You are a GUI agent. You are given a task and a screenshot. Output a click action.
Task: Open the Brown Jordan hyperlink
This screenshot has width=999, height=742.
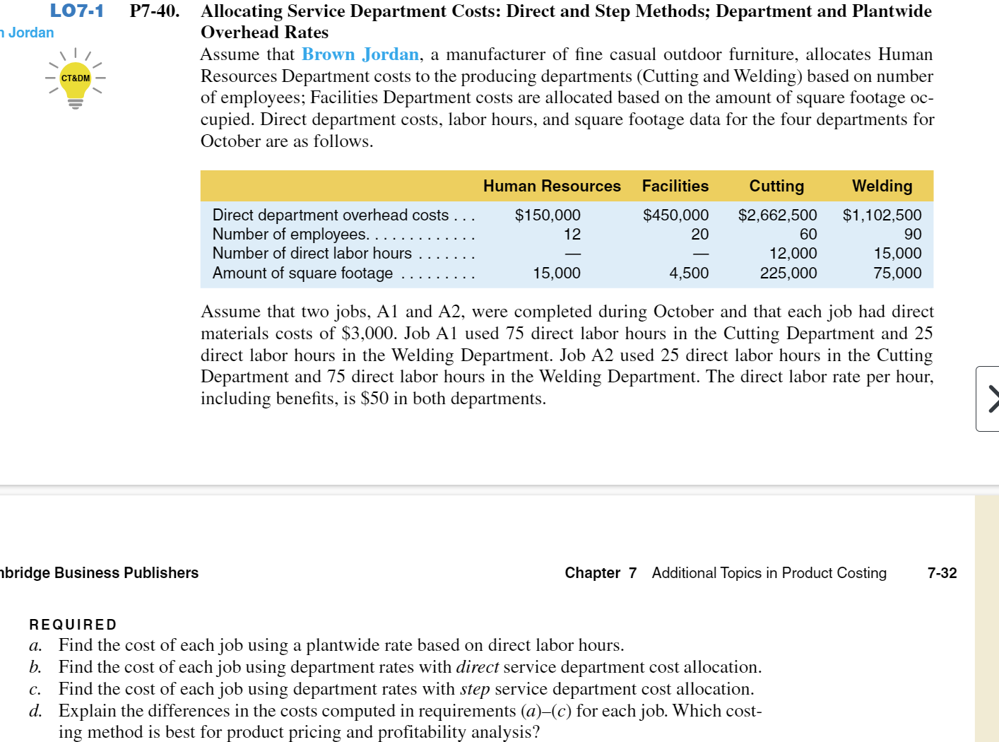(360, 54)
